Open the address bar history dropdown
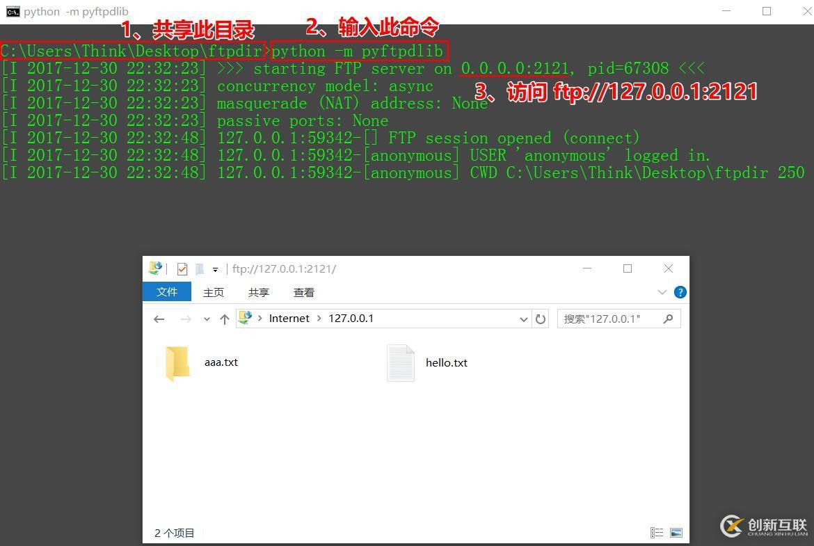This screenshot has height=546, width=814. (524, 319)
